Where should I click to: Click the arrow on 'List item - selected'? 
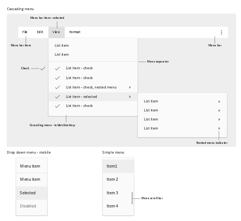(x=130, y=97)
